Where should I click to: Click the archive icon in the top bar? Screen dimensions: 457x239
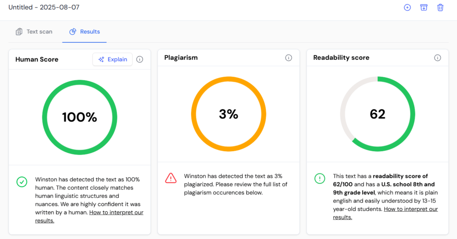tap(424, 8)
